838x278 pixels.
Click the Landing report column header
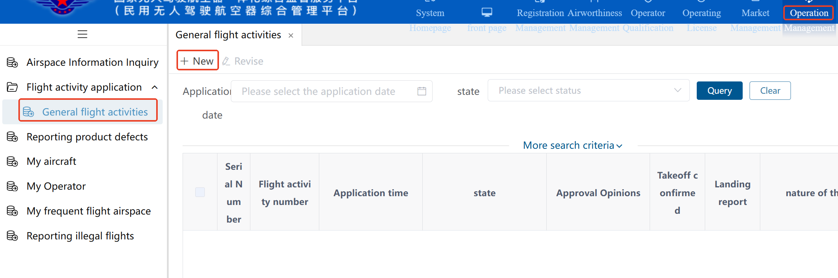732,193
